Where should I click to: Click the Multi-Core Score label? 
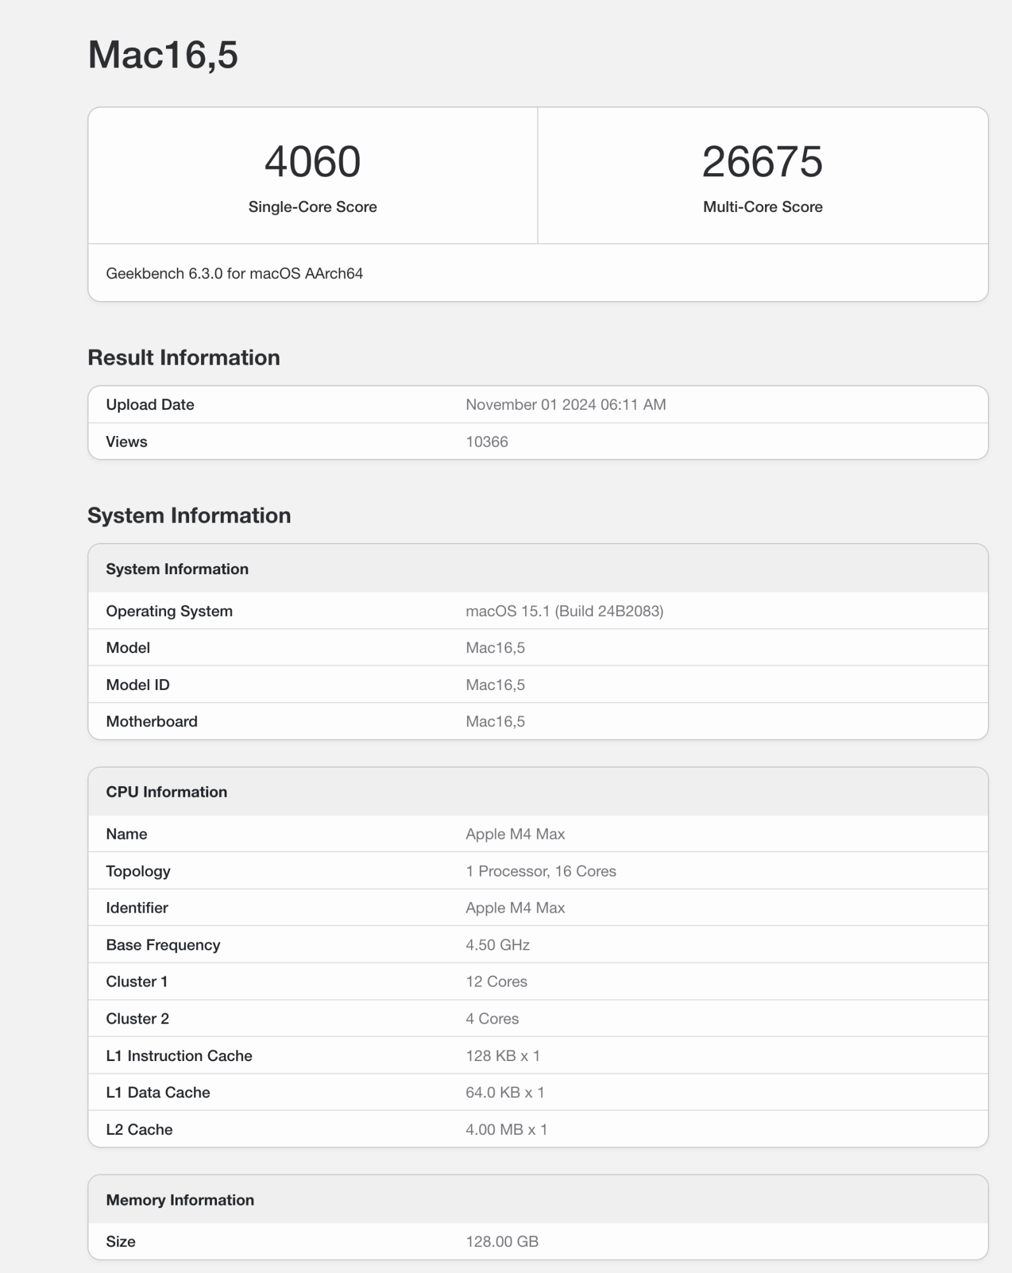pyautogui.click(x=763, y=207)
